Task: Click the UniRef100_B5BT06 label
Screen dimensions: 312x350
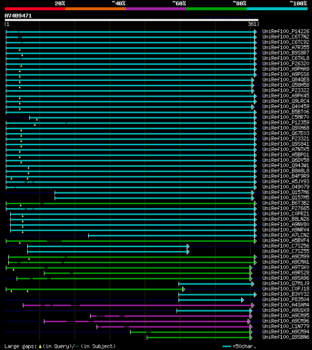Action: [x=286, y=112]
